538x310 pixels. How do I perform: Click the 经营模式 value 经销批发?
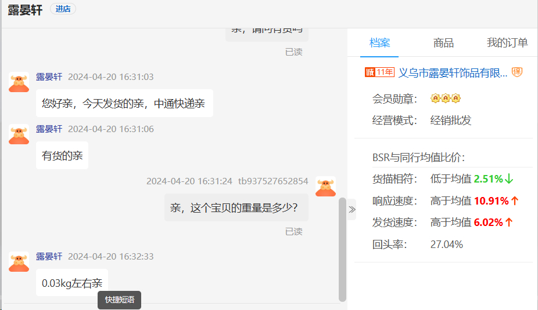(x=451, y=121)
